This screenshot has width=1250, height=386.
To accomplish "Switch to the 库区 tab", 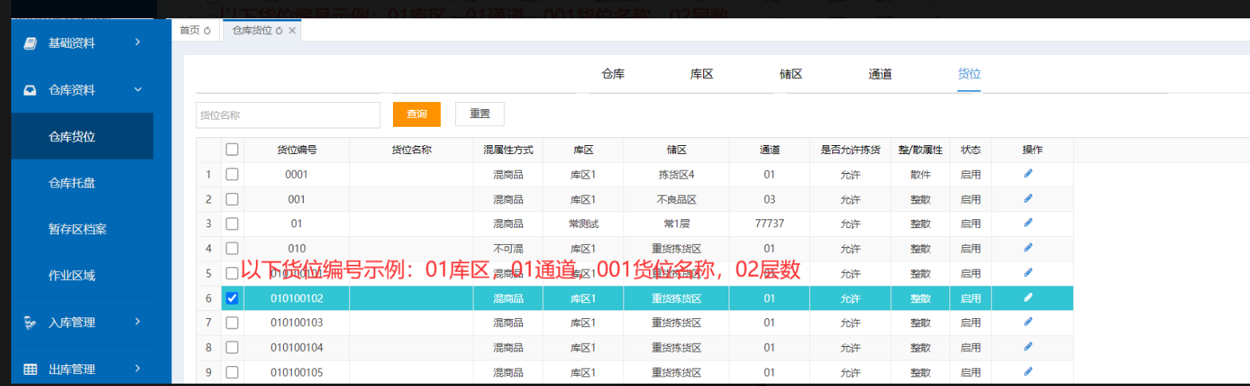I will pos(701,74).
